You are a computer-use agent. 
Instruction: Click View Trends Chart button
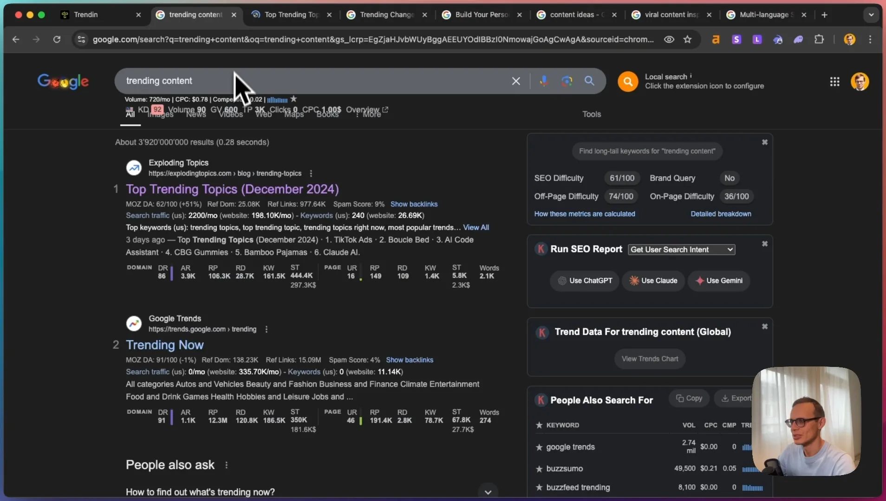[x=650, y=359]
